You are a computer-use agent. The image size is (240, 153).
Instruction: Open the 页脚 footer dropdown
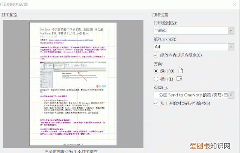pyautogui.click(x=194, y=95)
